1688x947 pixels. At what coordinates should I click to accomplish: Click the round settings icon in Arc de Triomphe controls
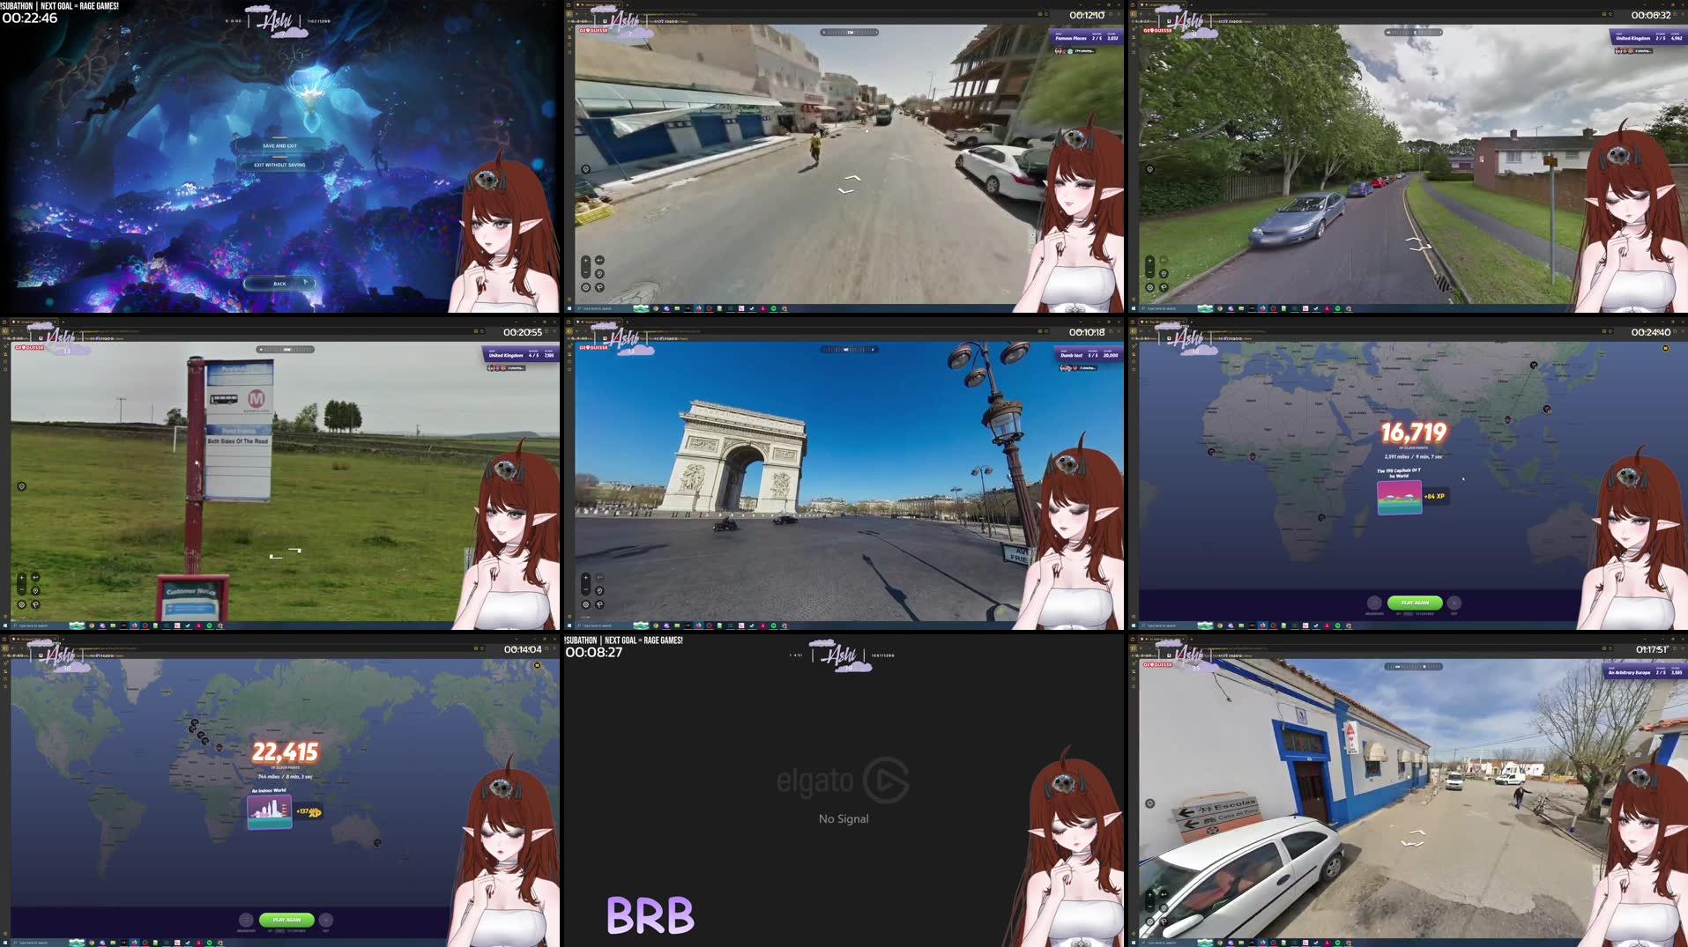point(585,604)
